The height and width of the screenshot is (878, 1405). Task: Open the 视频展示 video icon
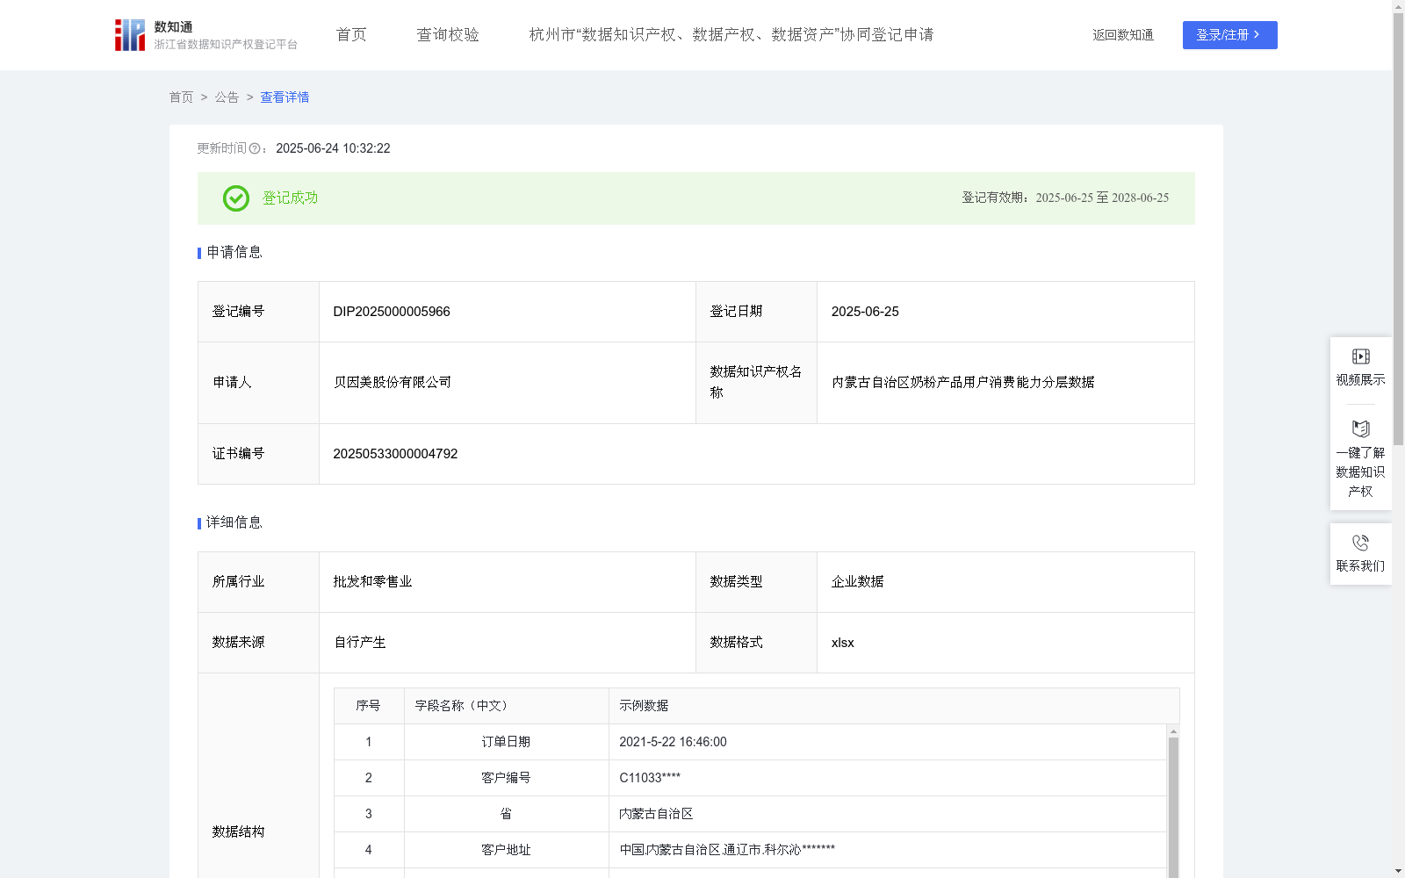tap(1360, 356)
